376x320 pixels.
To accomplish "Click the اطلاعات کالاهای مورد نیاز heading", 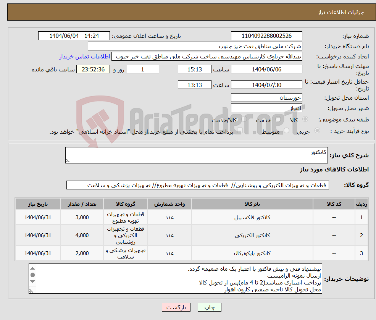I will pos(334,169).
